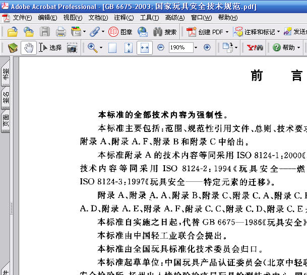
Task: Open the 签名 signatures side tab
Action: 6,97
